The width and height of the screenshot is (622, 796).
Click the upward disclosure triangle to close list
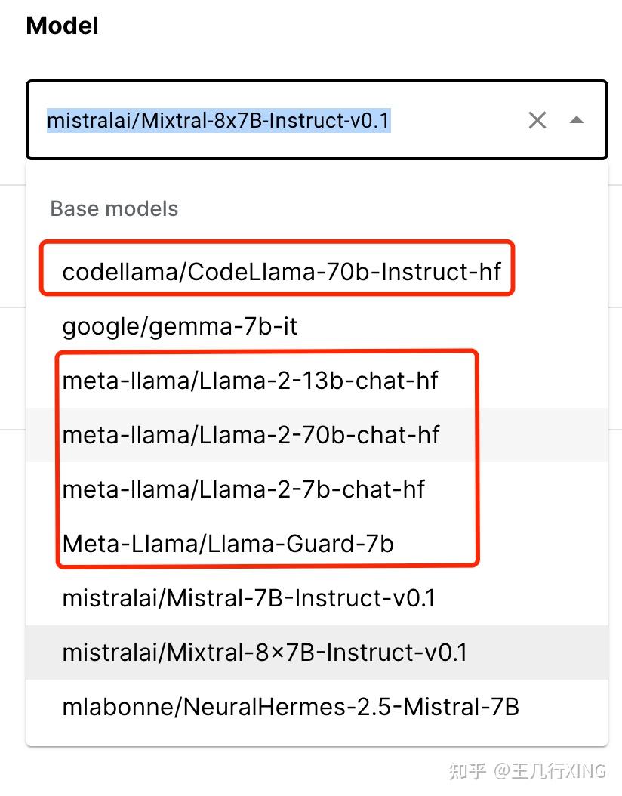tap(577, 120)
